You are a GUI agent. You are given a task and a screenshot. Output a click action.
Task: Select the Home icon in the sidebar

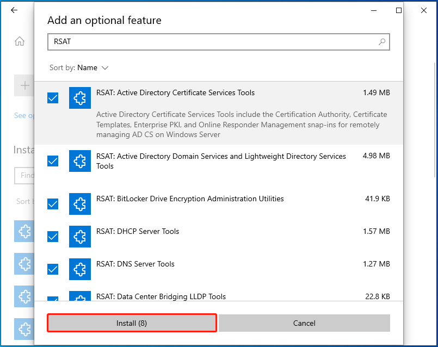[x=19, y=41]
